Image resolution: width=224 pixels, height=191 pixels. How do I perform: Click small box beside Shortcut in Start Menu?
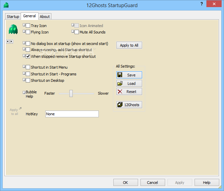click(x=24, y=67)
